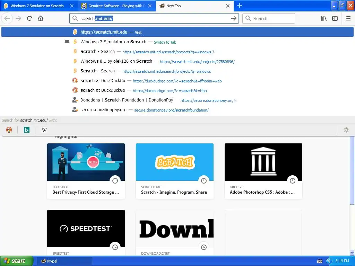355x266 pixels.
Task: Open the home page icon
Action: point(41,18)
